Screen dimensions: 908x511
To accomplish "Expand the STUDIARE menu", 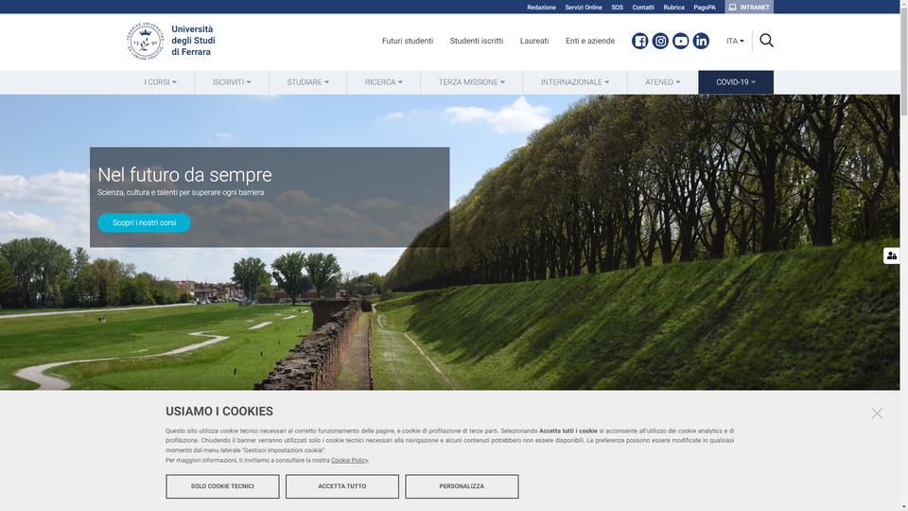I will [x=307, y=82].
